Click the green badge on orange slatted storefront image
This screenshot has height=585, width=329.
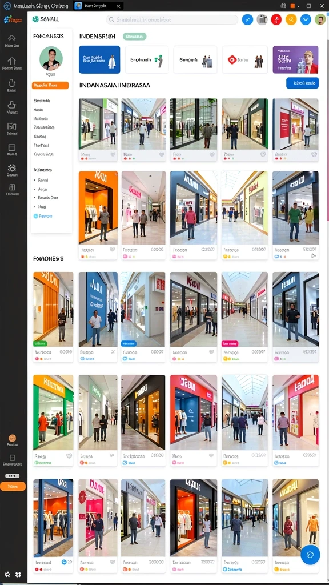41,343
